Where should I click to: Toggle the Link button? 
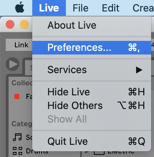[19, 45]
